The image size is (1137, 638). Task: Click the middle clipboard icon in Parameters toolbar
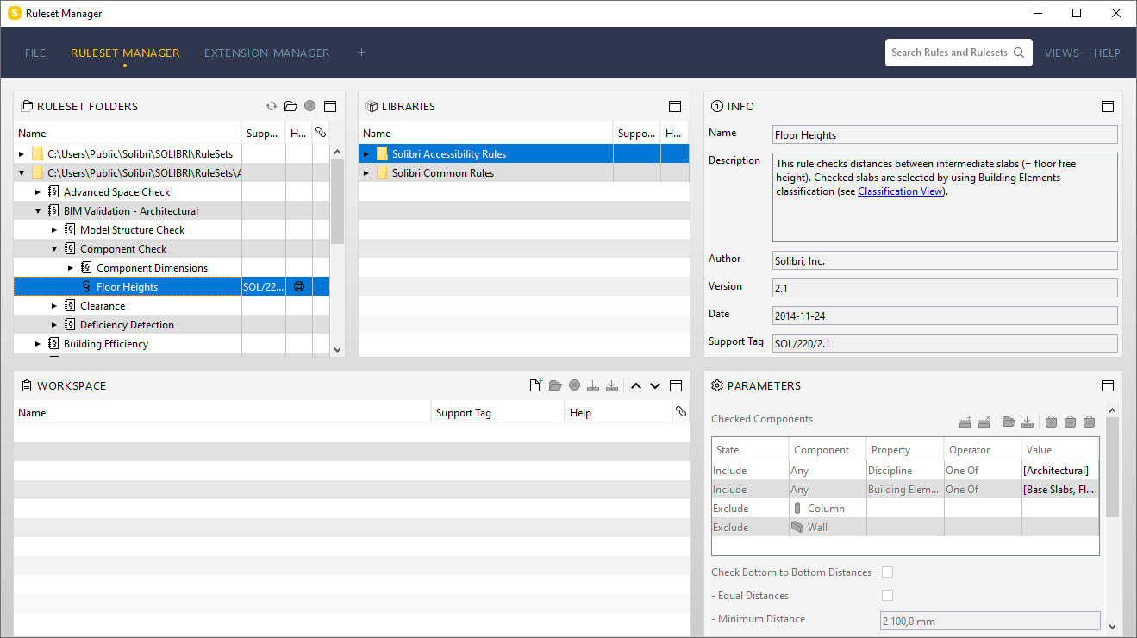pos(1070,422)
